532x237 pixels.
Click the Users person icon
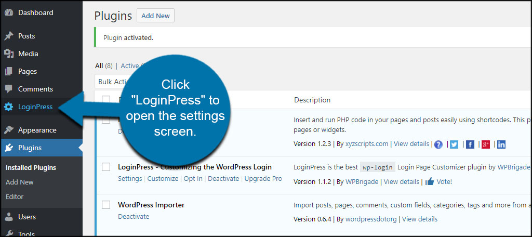pos(9,217)
